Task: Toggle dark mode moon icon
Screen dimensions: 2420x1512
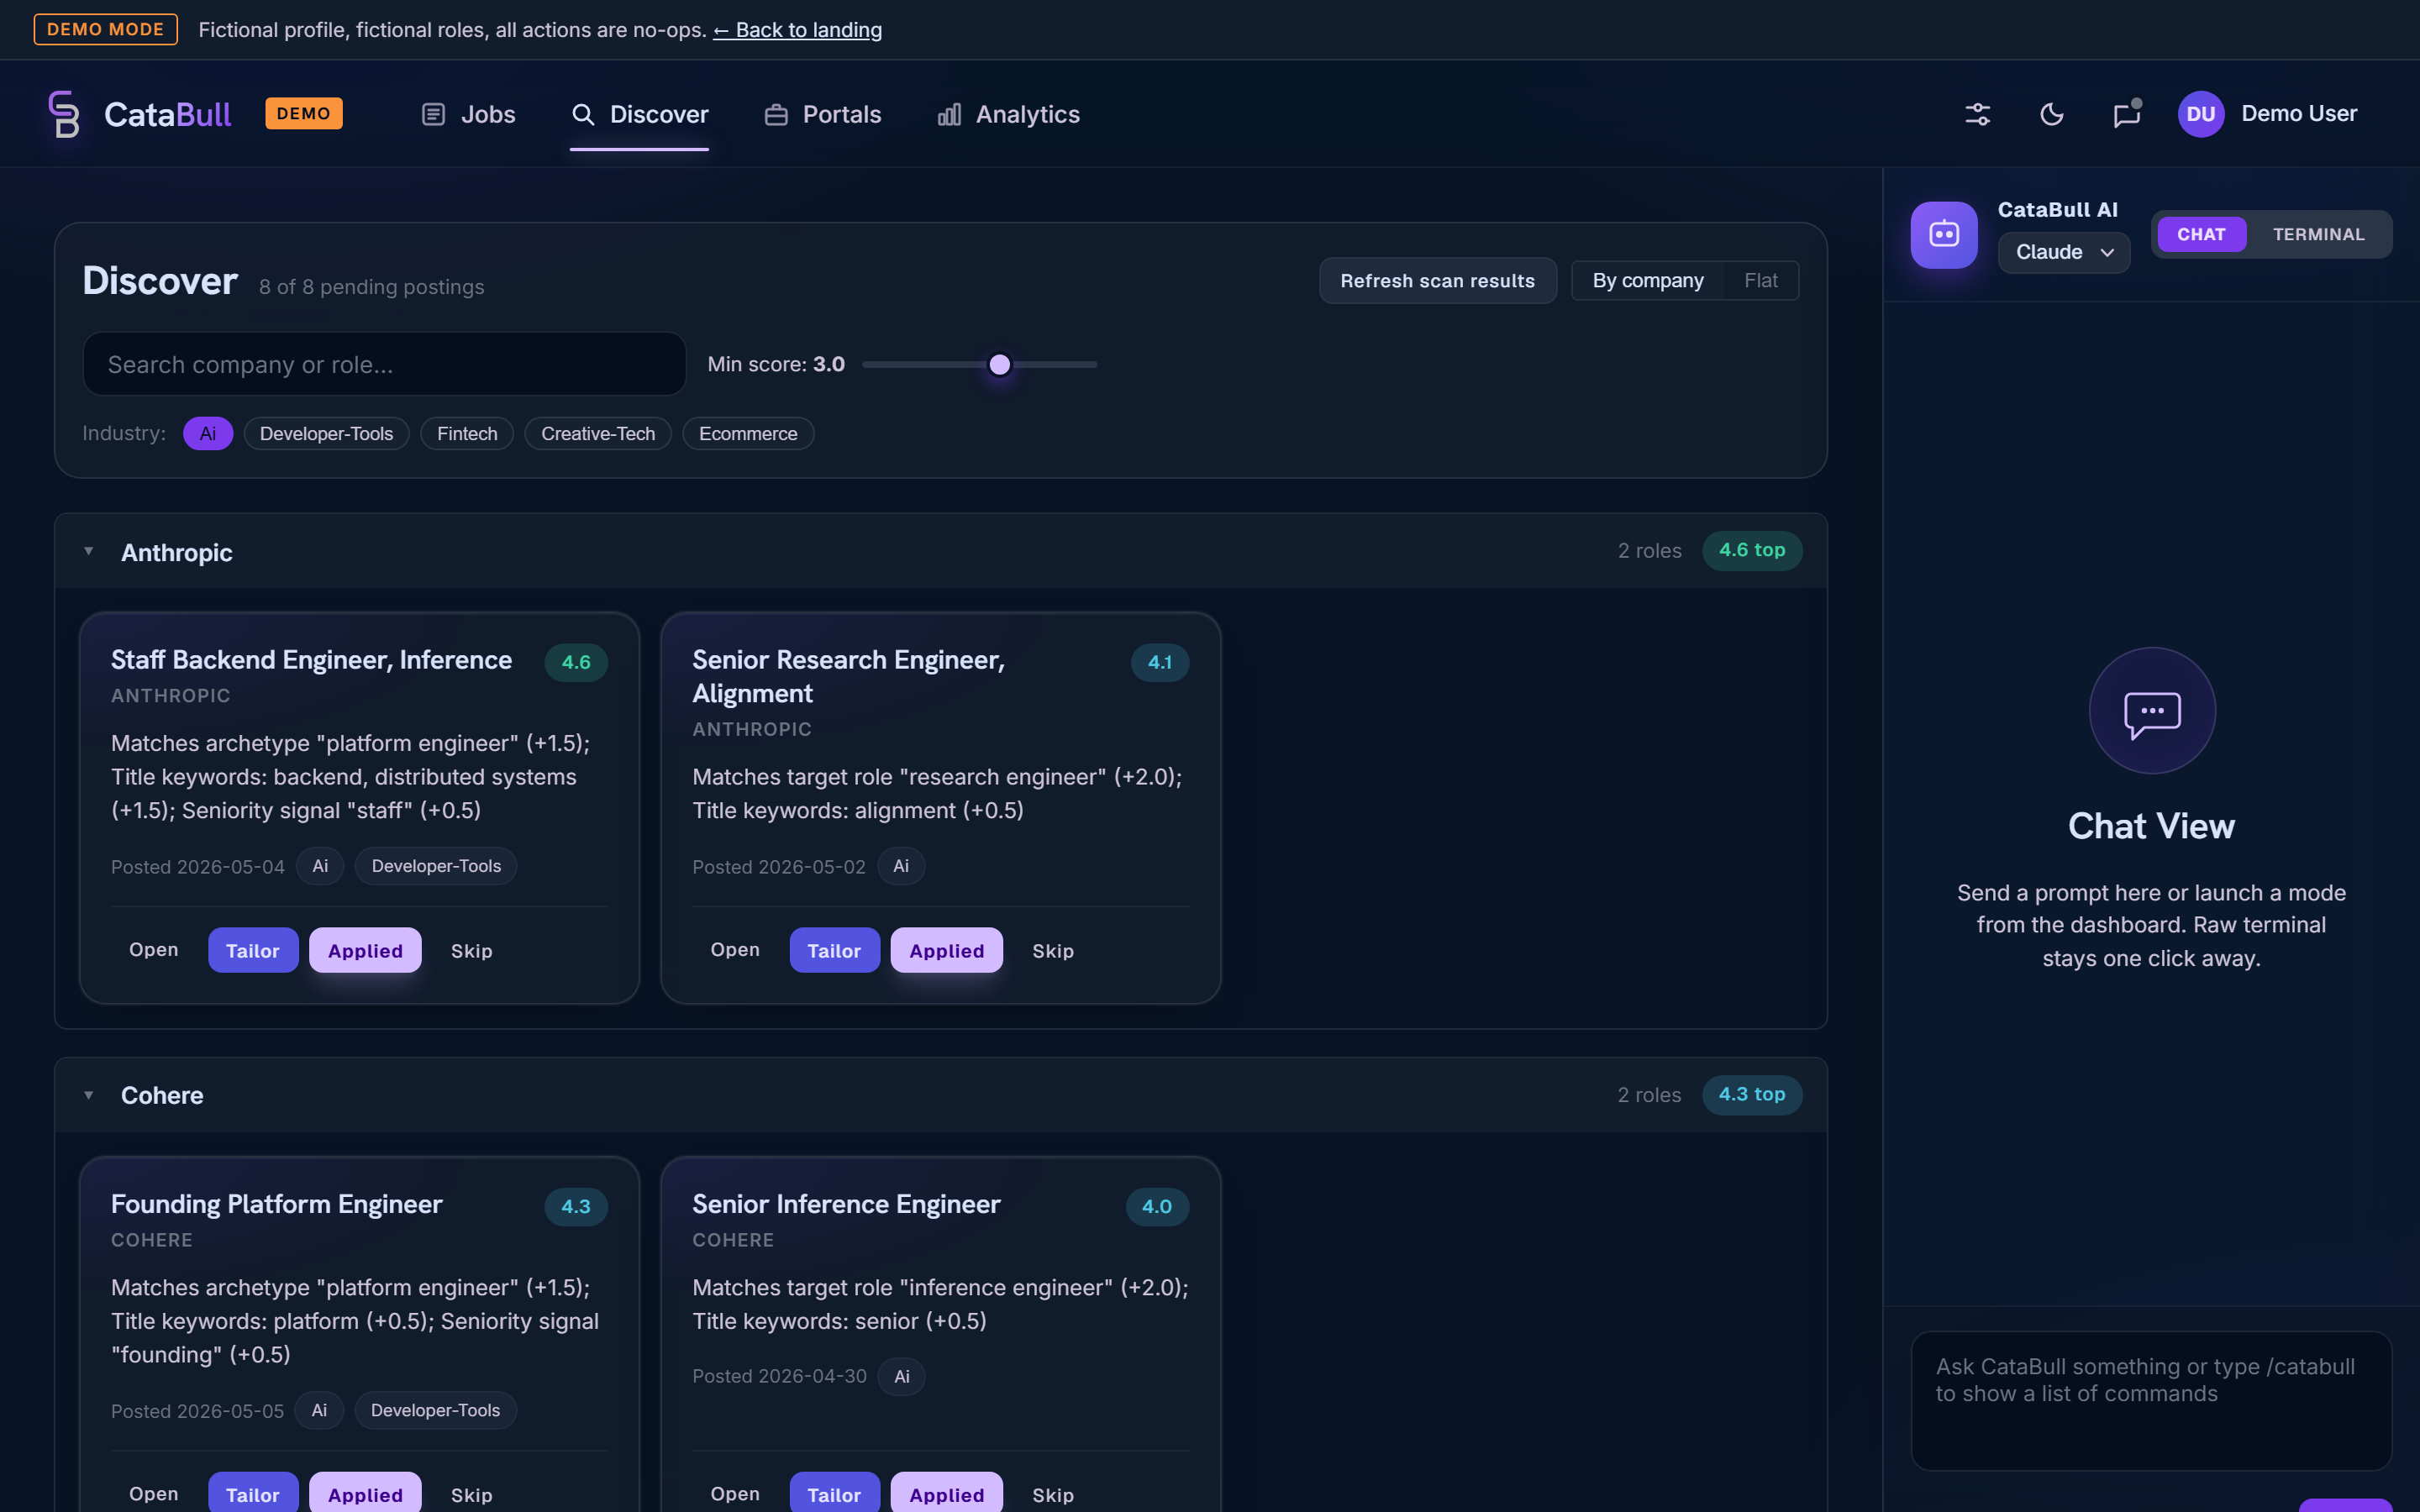Action: click(x=2051, y=114)
